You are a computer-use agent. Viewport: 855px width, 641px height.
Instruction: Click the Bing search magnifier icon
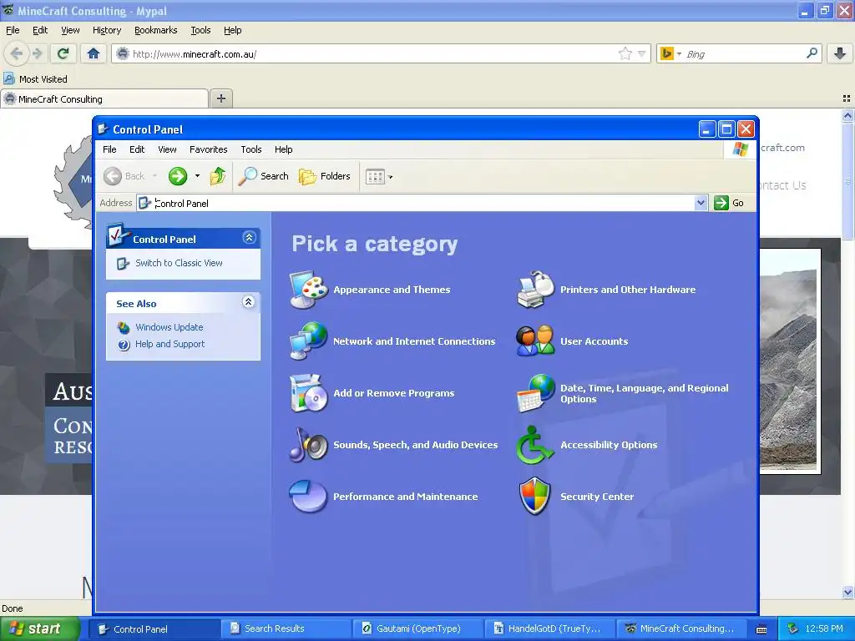coord(812,53)
